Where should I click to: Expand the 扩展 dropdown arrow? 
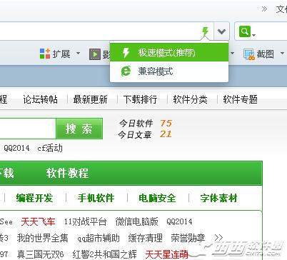(78, 54)
